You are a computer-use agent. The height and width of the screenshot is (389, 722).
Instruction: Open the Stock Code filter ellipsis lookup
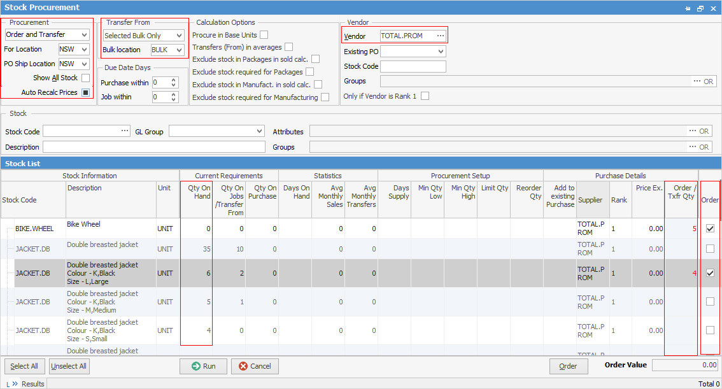click(124, 131)
